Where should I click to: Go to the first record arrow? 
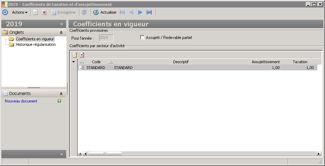(122, 12)
